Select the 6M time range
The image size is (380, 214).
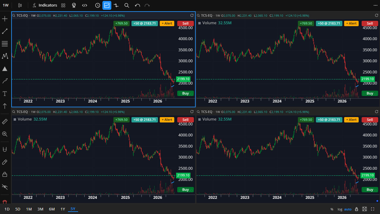(x=52, y=209)
